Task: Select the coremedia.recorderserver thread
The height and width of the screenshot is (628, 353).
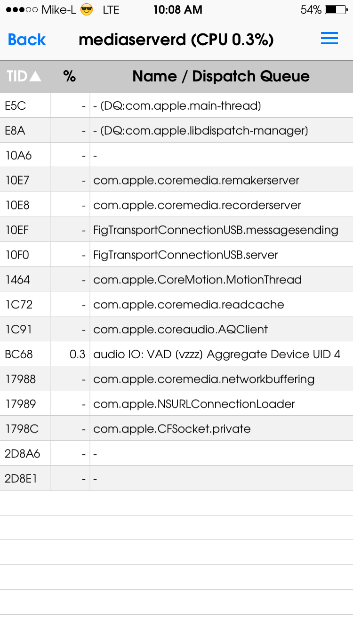Action: 176,205
